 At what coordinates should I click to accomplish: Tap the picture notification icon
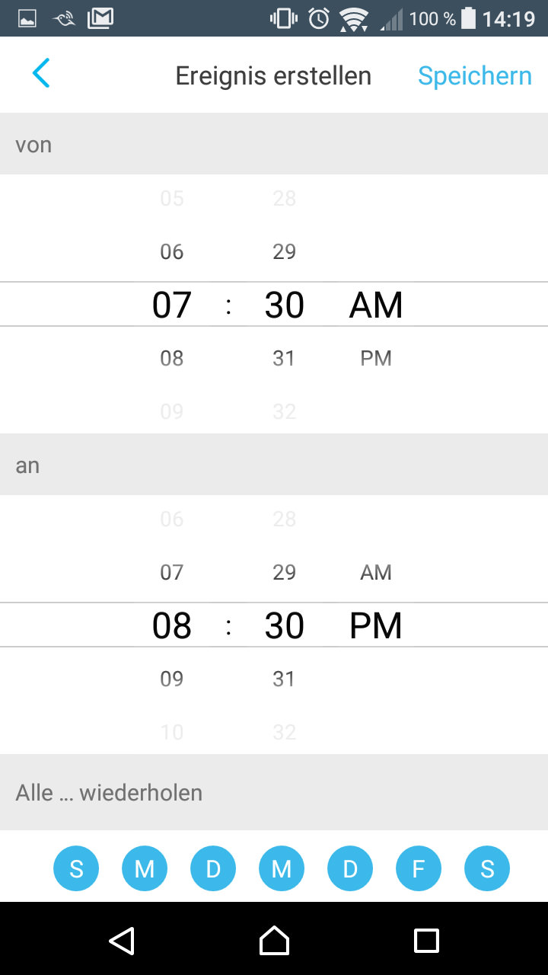click(x=27, y=18)
